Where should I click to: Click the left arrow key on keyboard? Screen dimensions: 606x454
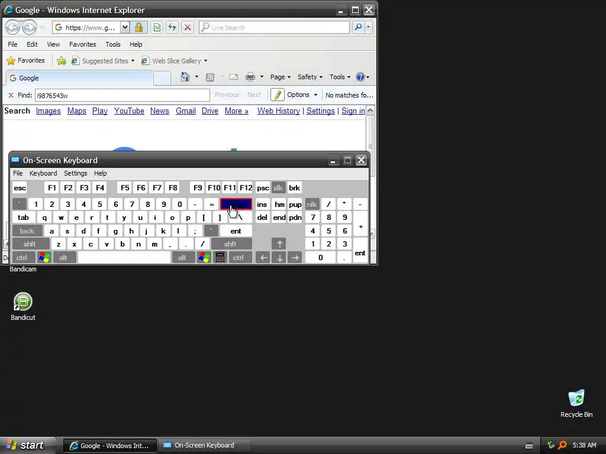(x=263, y=258)
